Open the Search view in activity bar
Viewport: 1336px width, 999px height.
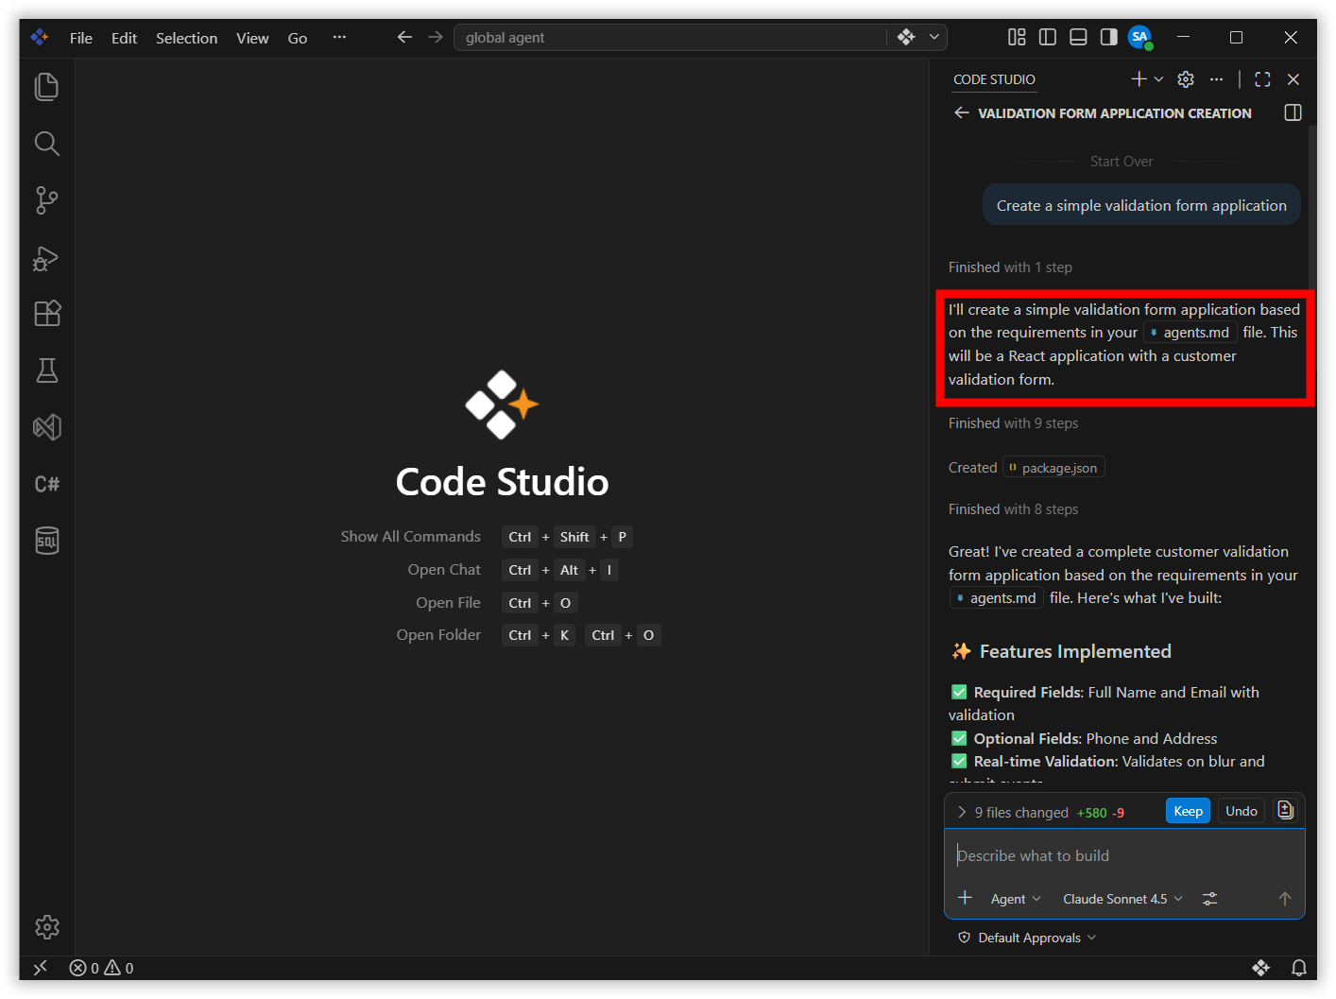[46, 144]
